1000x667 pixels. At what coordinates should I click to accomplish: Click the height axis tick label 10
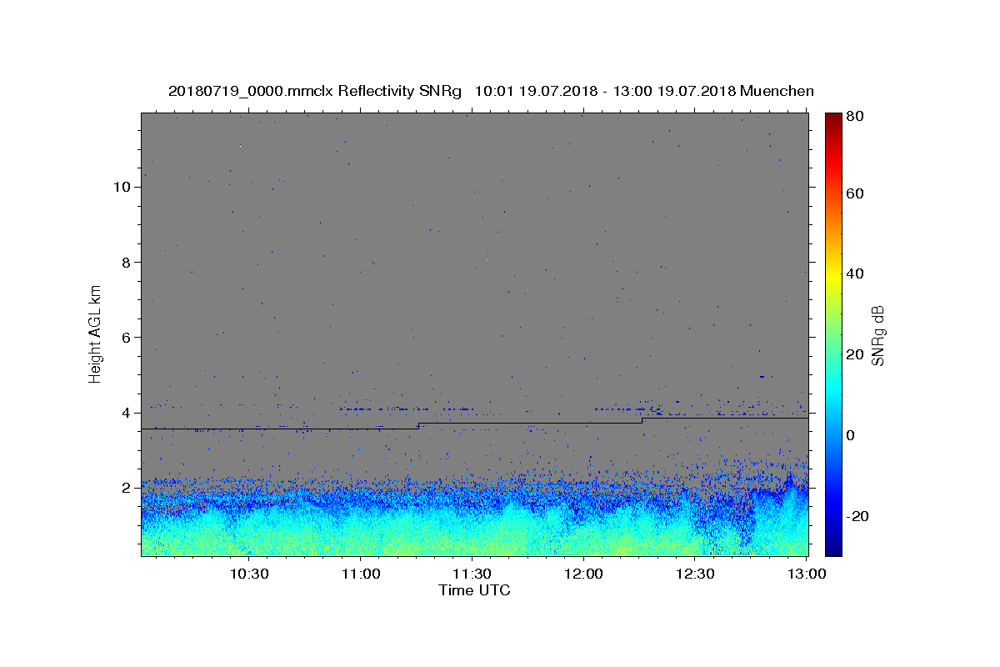point(122,187)
